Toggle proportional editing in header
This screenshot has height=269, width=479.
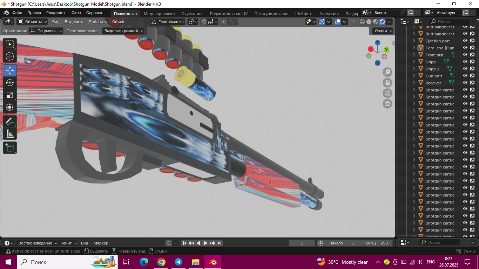[224, 22]
